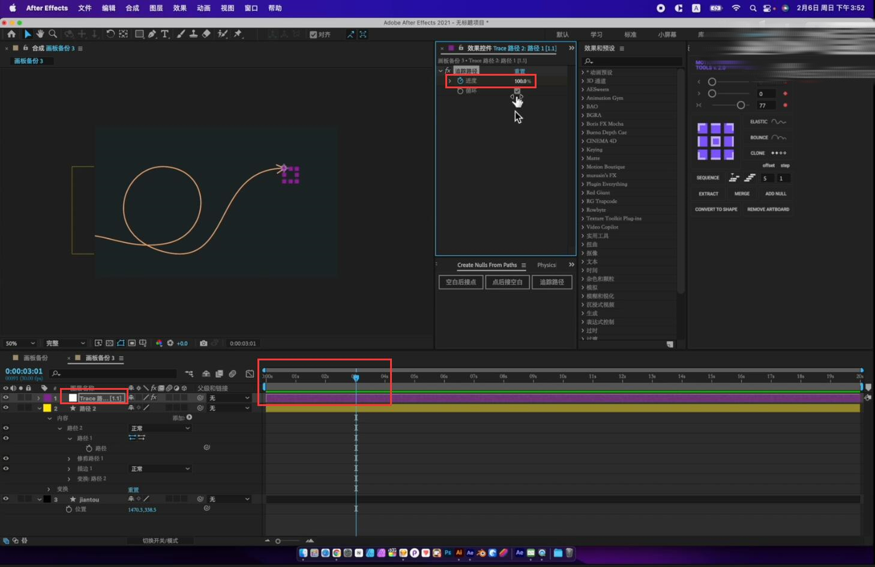Image resolution: width=875 pixels, height=567 pixels.
Task: Click the 点后接空白 button
Action: pyautogui.click(x=507, y=282)
